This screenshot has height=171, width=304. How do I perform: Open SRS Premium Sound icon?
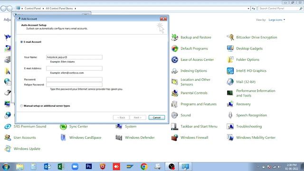point(8,126)
